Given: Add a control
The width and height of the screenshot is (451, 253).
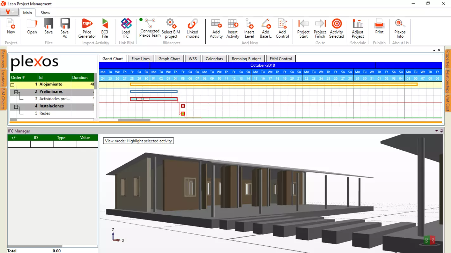Looking at the screenshot, I should tap(282, 28).
